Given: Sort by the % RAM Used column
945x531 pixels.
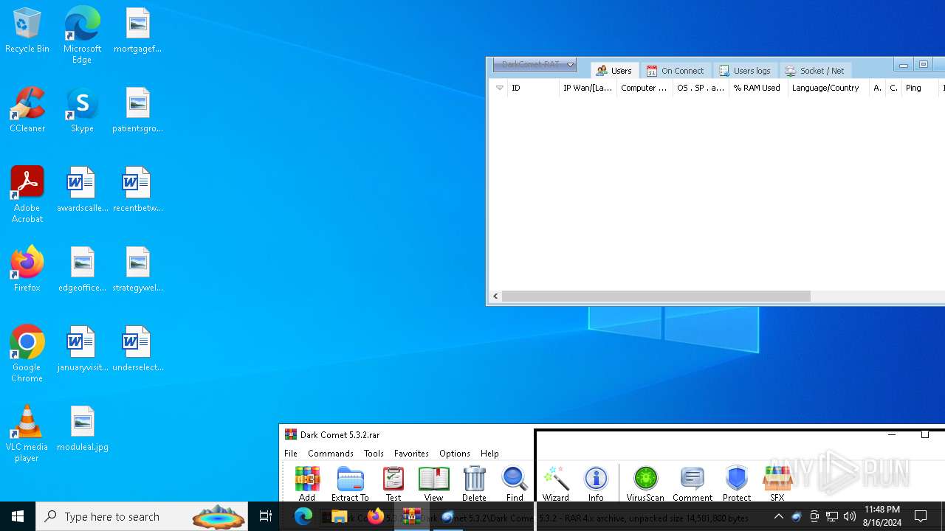Looking at the screenshot, I should (x=758, y=88).
